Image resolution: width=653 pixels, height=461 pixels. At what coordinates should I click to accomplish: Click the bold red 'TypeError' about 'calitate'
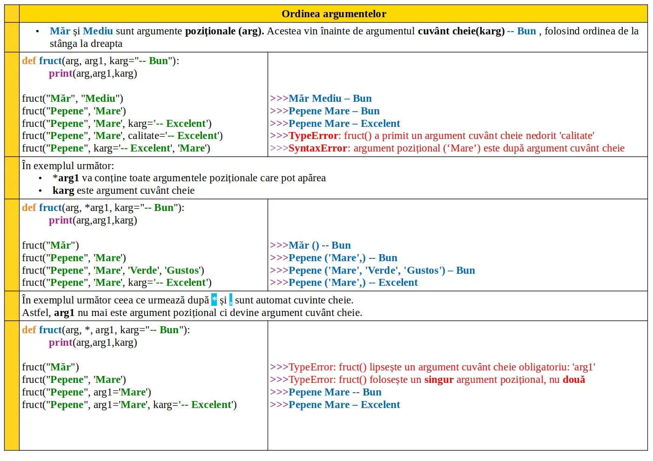point(313,136)
